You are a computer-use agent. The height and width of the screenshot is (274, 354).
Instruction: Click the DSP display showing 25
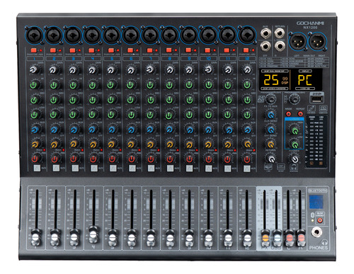click(x=274, y=80)
